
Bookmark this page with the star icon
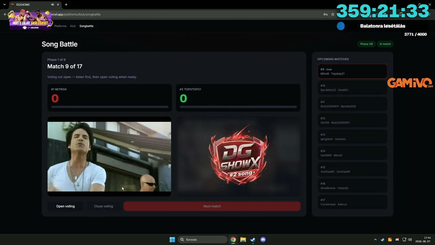click(333, 14)
